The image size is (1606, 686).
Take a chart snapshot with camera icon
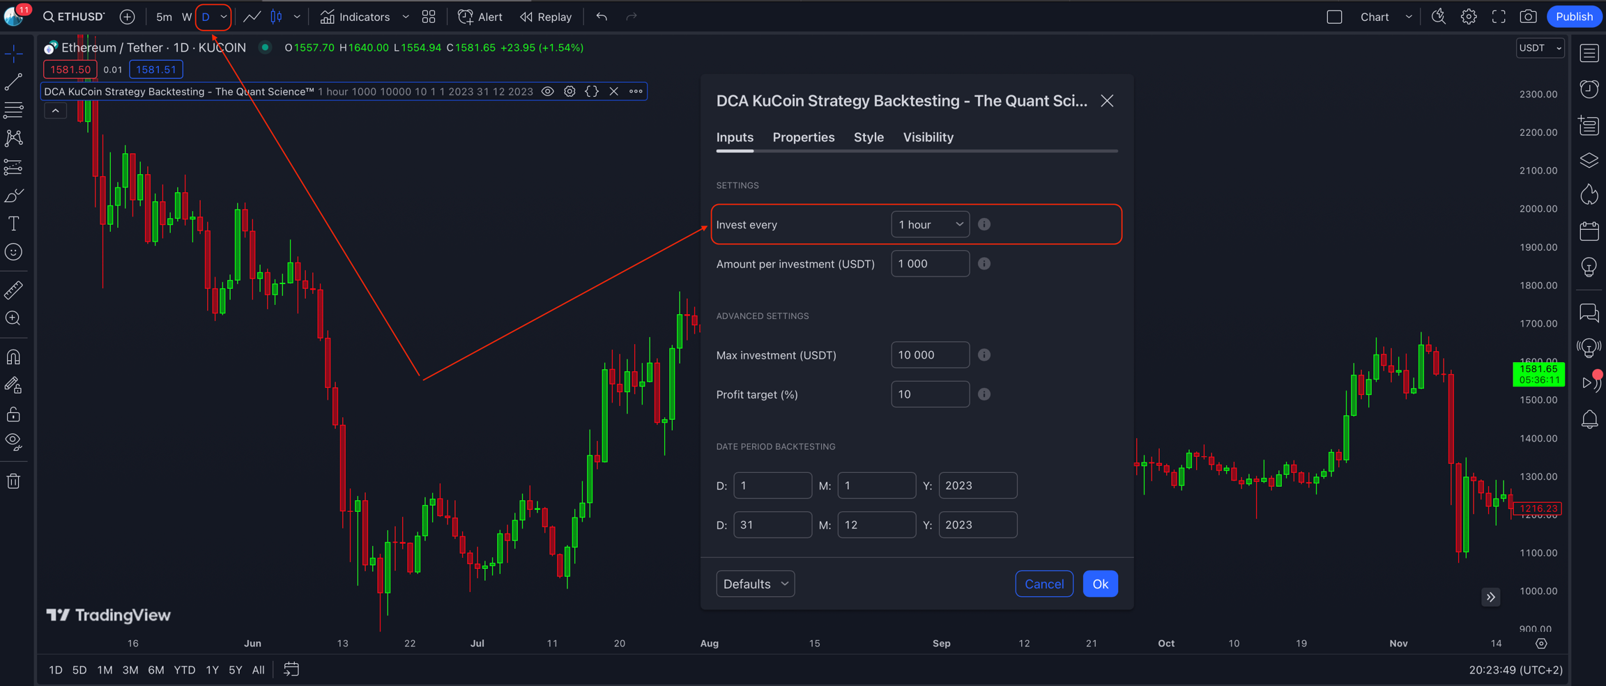(1528, 17)
